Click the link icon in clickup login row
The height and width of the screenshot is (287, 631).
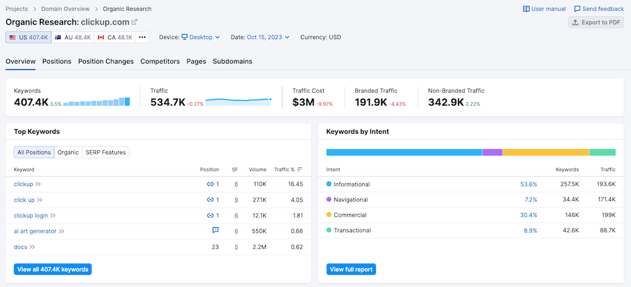pos(209,215)
